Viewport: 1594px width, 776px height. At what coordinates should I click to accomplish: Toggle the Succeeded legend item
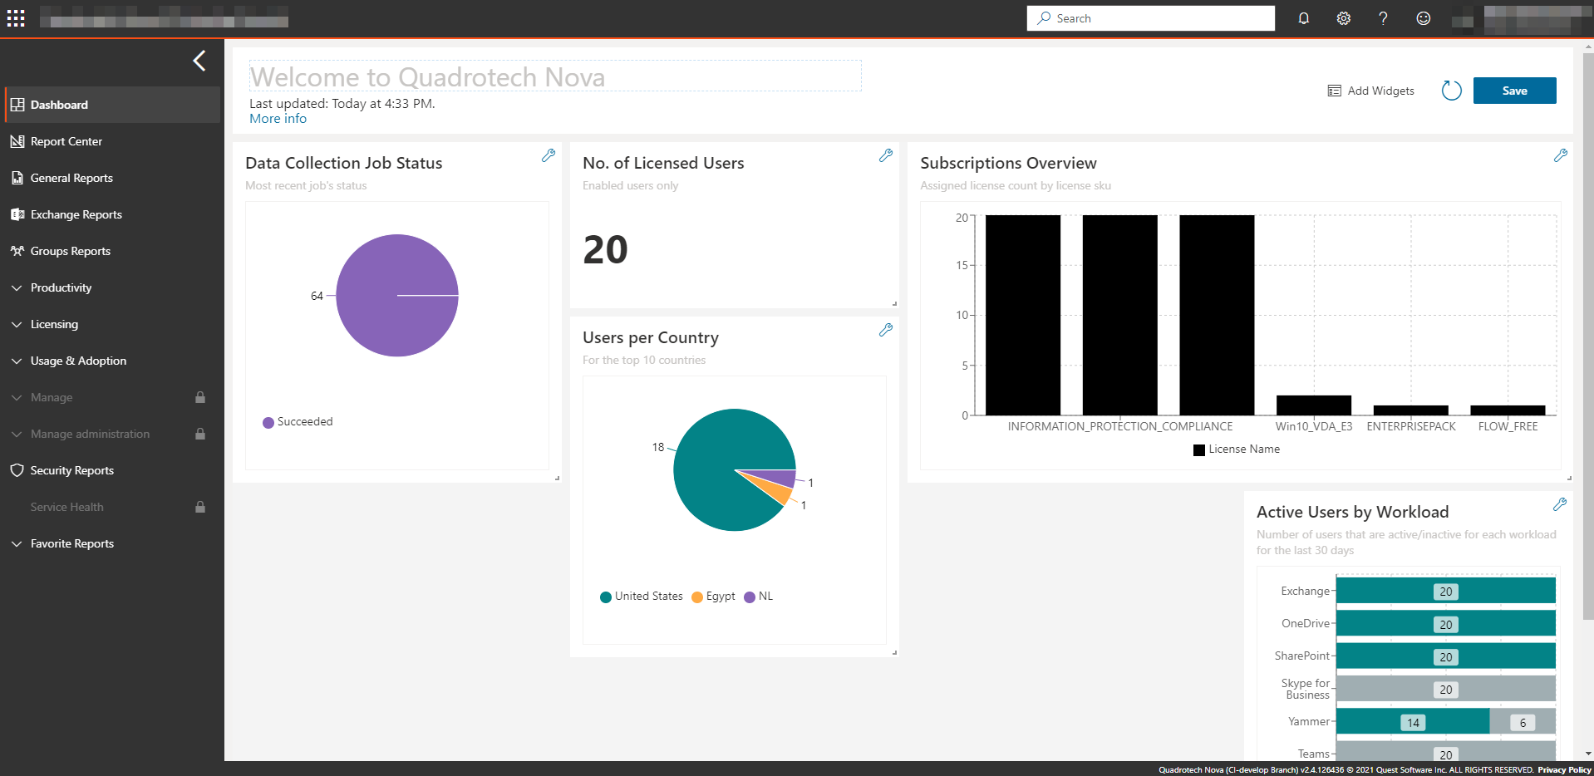298,422
